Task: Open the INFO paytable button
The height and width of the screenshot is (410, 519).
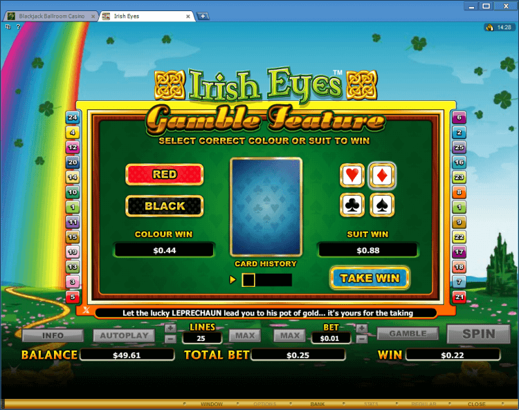Action: [53, 335]
